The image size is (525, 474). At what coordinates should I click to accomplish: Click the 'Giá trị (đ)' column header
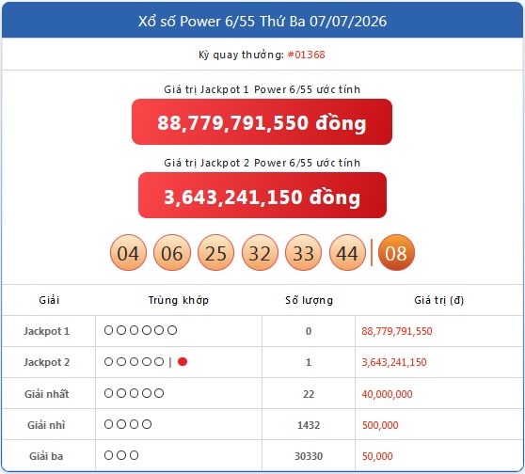[x=439, y=300]
